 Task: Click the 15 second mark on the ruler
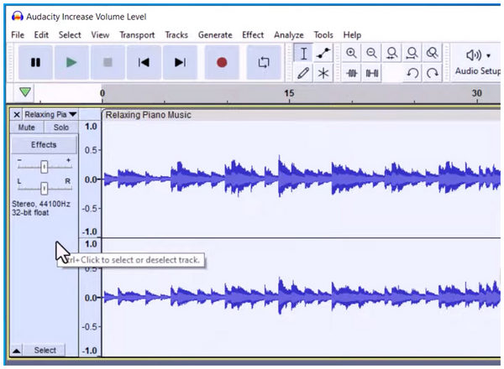pos(289,93)
